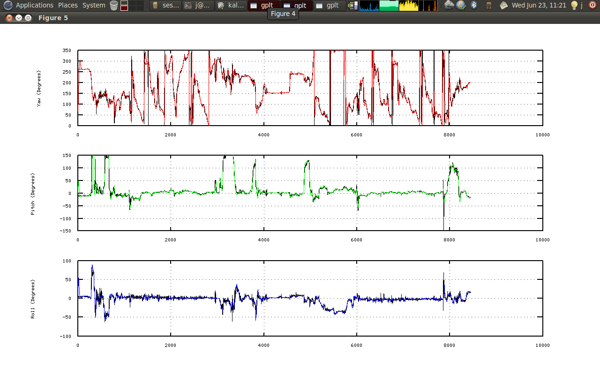
Task: Open the green memory usage graph applet
Action: (x=389, y=6)
